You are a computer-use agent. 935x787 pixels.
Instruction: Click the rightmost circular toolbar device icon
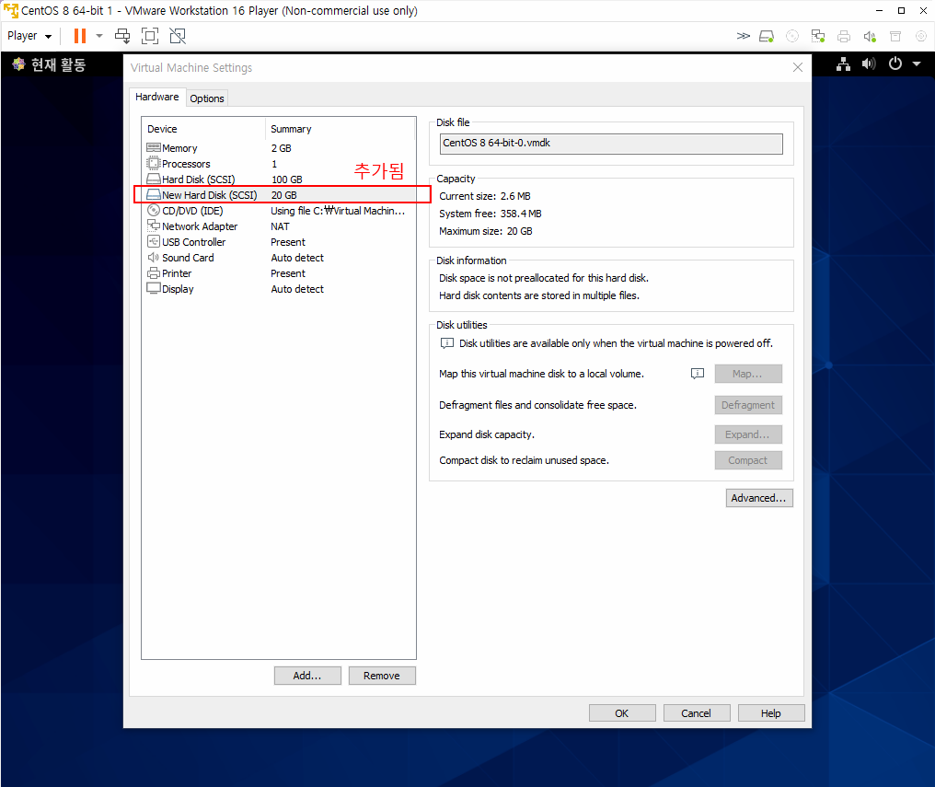pos(920,37)
